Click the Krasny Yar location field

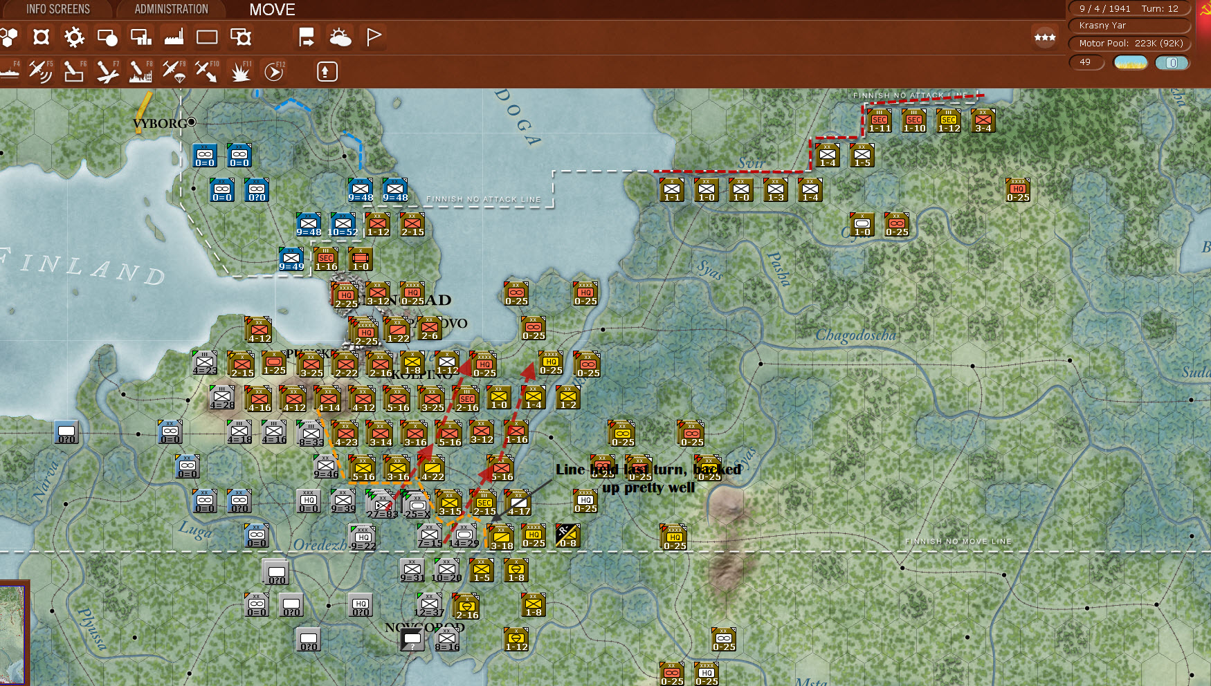click(x=1129, y=26)
